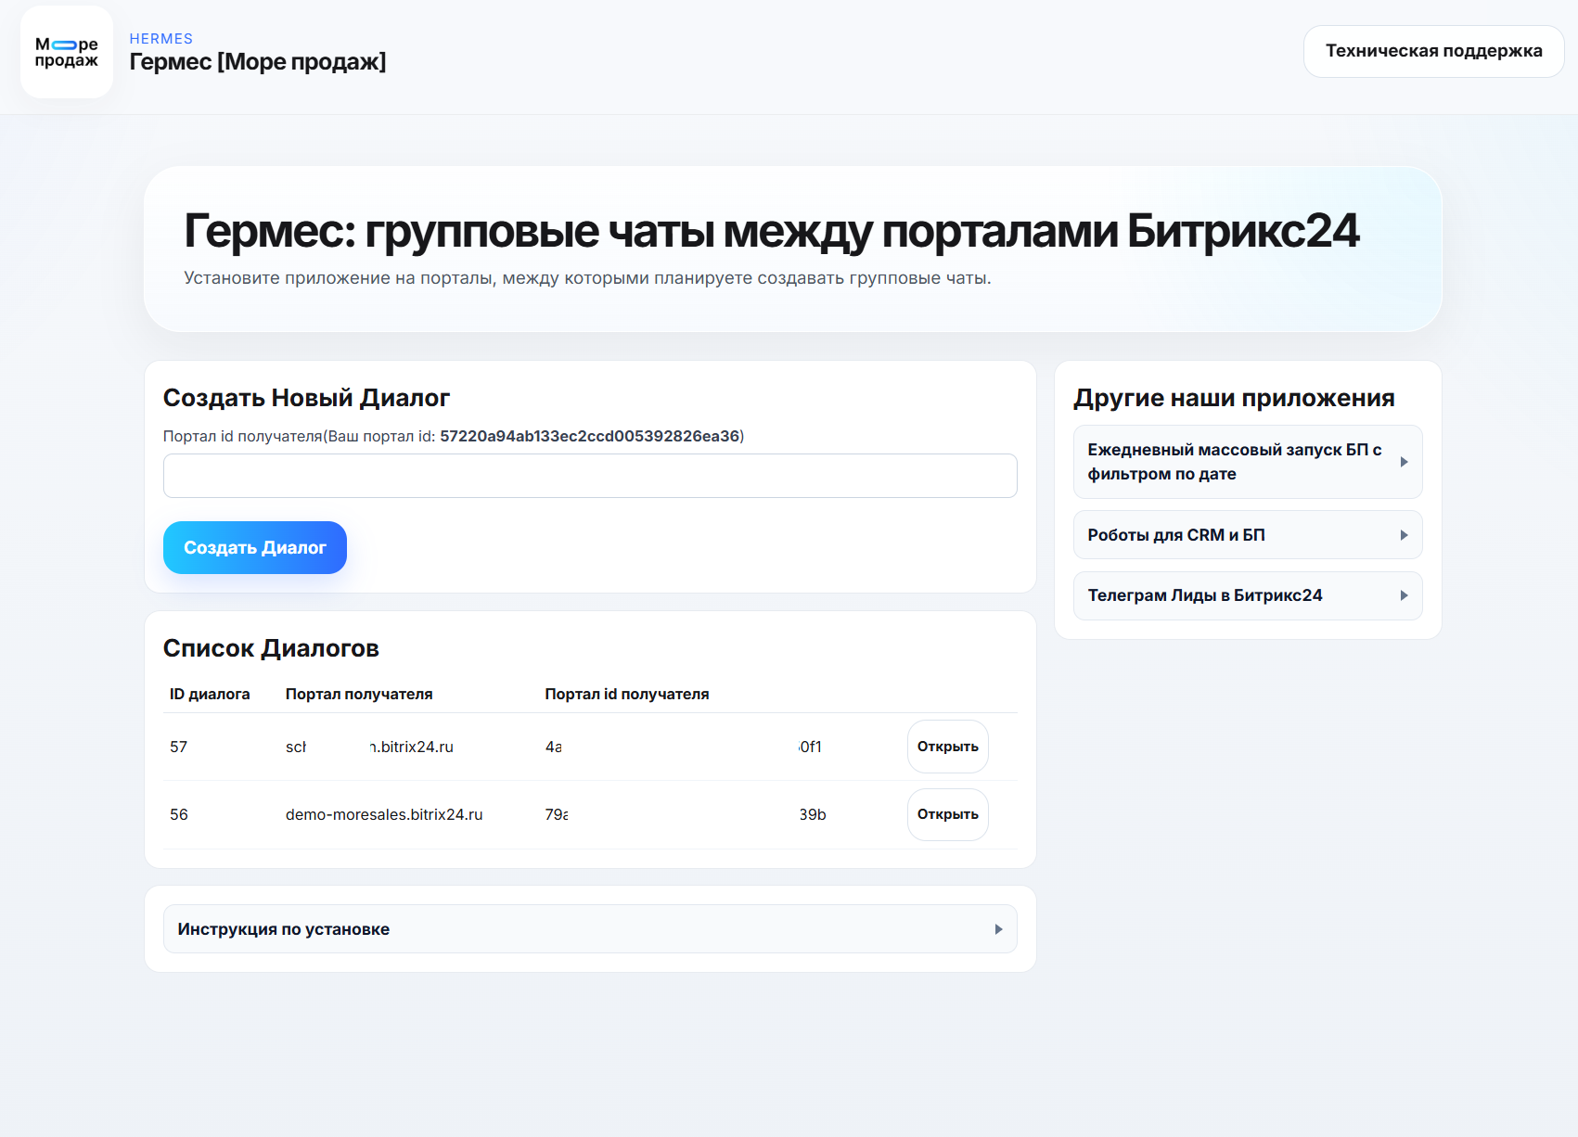Click dialog ID 56 cell
Image resolution: width=1578 pixels, height=1137 pixels.
179,814
